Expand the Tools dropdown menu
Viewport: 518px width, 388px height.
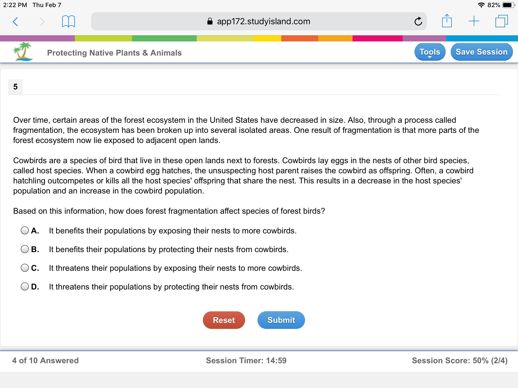click(x=430, y=52)
